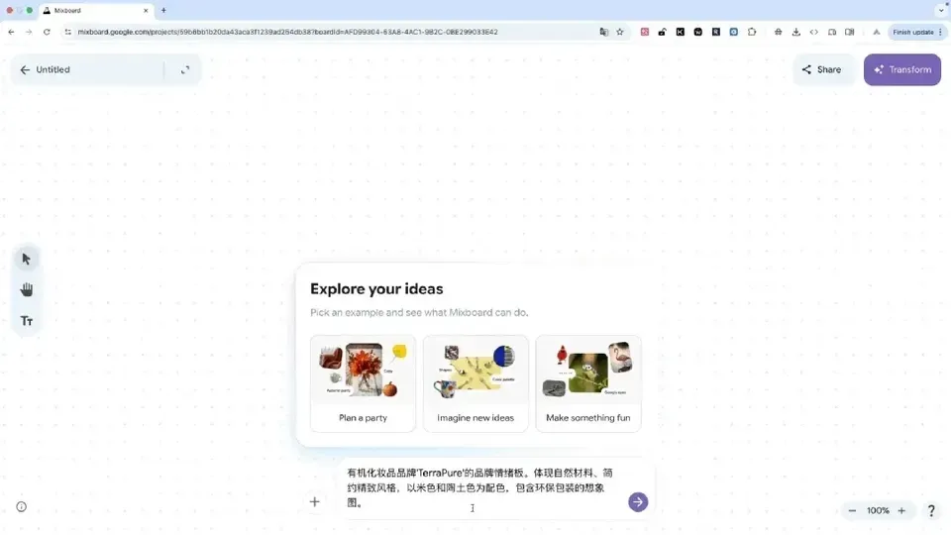The image size is (951, 535).
Task: Choose the Imagine new ideas example
Action: click(475, 383)
